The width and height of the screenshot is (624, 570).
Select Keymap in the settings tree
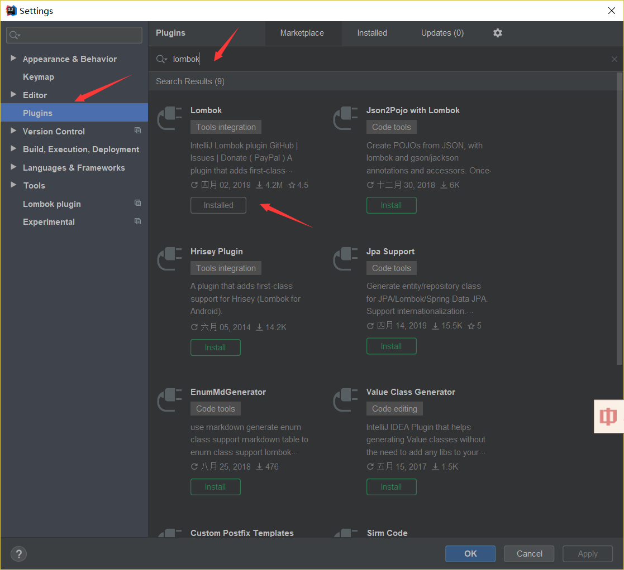click(x=39, y=76)
